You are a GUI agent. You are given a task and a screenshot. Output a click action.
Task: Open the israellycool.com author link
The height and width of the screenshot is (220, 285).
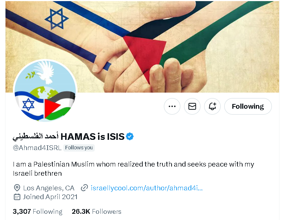(x=146, y=188)
